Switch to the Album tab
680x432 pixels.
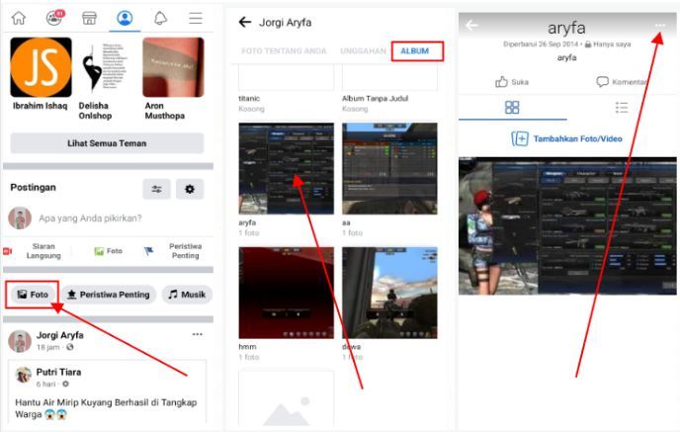point(414,51)
